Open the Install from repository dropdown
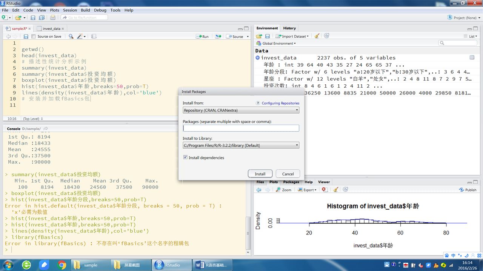Viewport: 483px width, 271px height. [241, 110]
